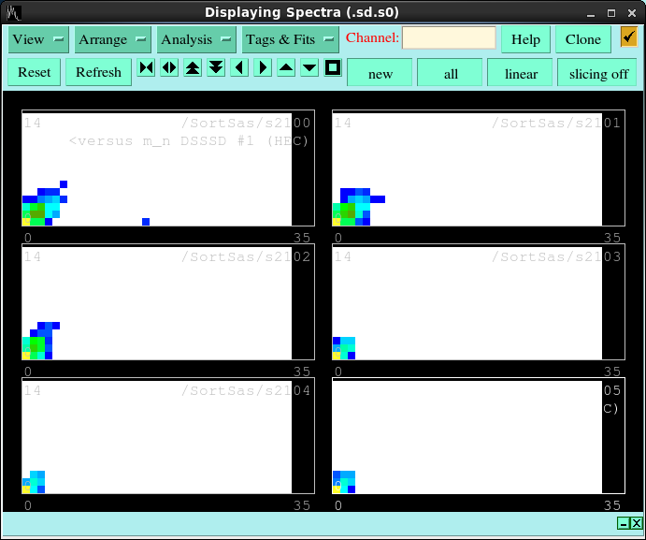Maximize the Displaying Spectra window
The image size is (646, 540).
pos(611,13)
